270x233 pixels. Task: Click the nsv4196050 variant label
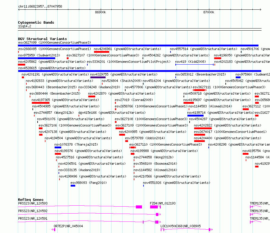point(242,55)
